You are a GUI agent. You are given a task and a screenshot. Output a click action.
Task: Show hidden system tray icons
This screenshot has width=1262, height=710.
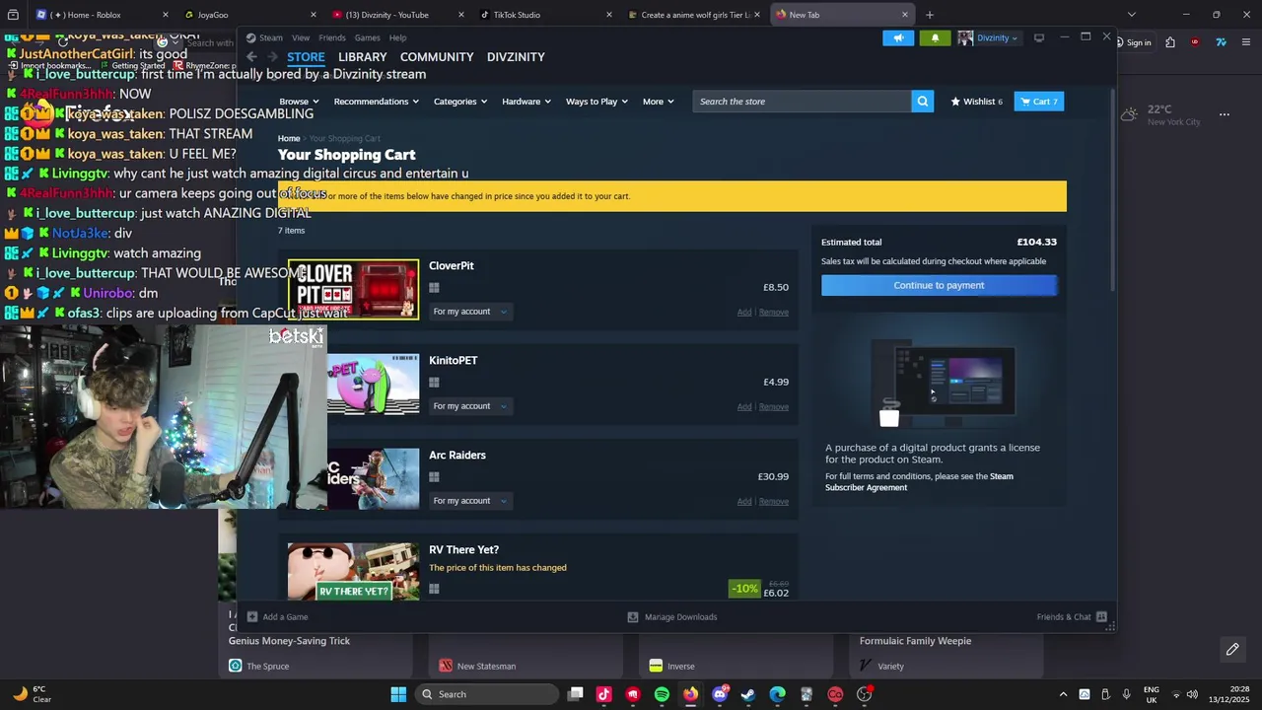tap(1063, 694)
